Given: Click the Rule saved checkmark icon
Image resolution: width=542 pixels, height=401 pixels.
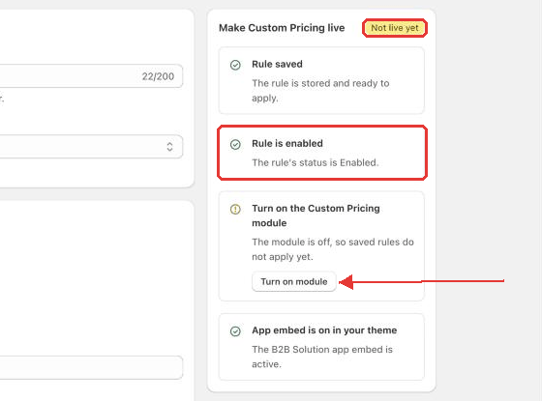Looking at the screenshot, I should 235,65.
